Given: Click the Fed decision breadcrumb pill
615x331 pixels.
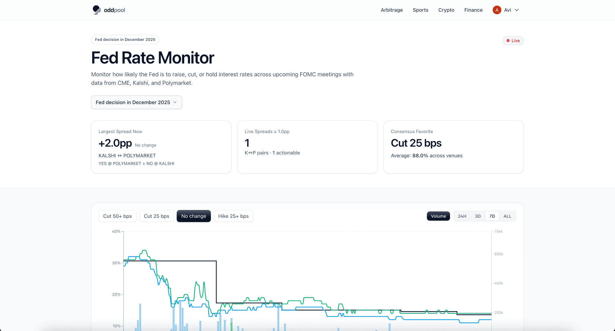Looking at the screenshot, I should pyautogui.click(x=125, y=40).
